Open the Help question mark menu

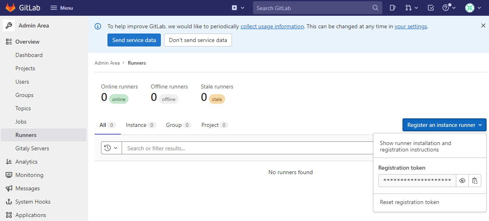click(449, 8)
